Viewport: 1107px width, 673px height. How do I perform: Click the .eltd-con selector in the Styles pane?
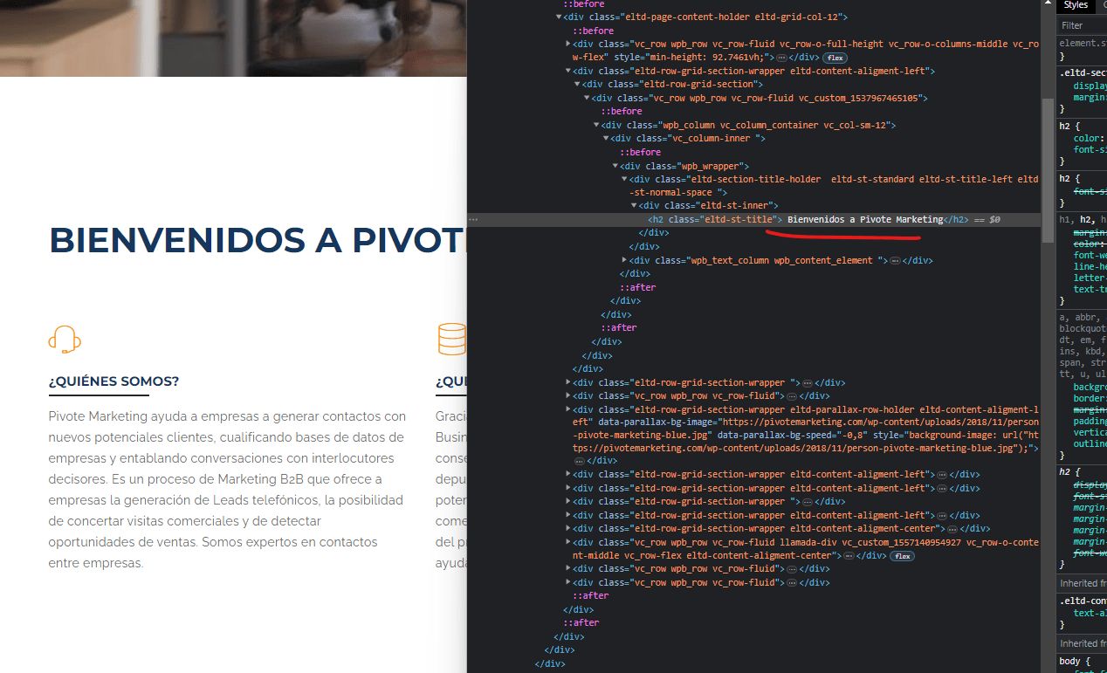pyautogui.click(x=1083, y=601)
